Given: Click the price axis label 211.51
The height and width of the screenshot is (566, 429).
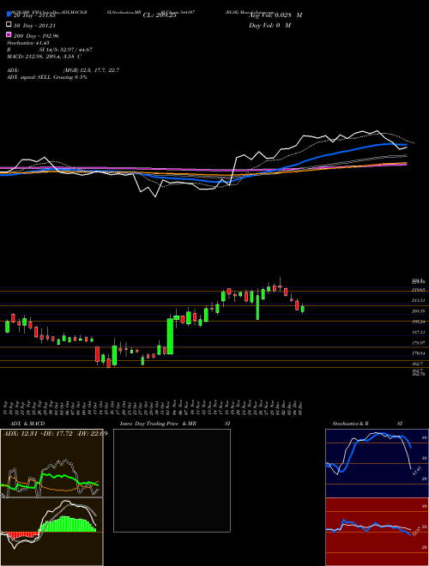Looking at the screenshot, I should (419, 300).
